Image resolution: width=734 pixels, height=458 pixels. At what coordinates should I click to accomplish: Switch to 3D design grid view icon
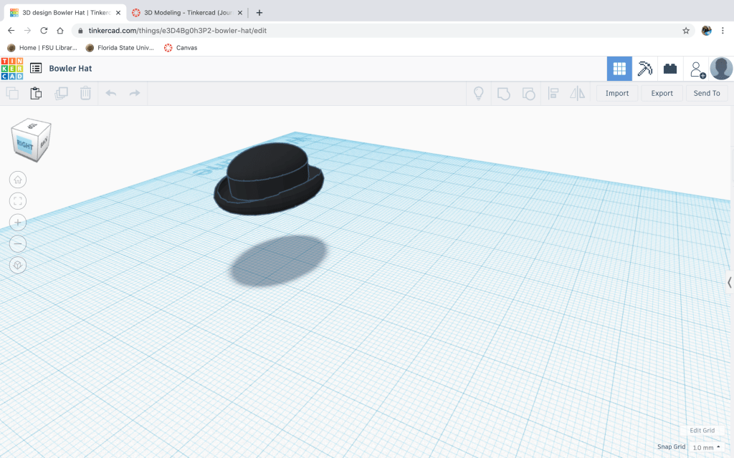(x=619, y=69)
